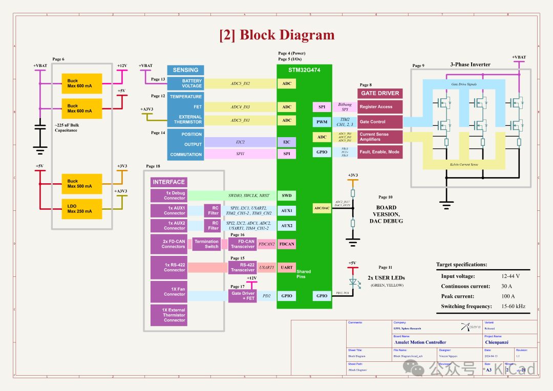Select the FDCAN peripheral block
The image size is (553, 391).
[x=286, y=244]
